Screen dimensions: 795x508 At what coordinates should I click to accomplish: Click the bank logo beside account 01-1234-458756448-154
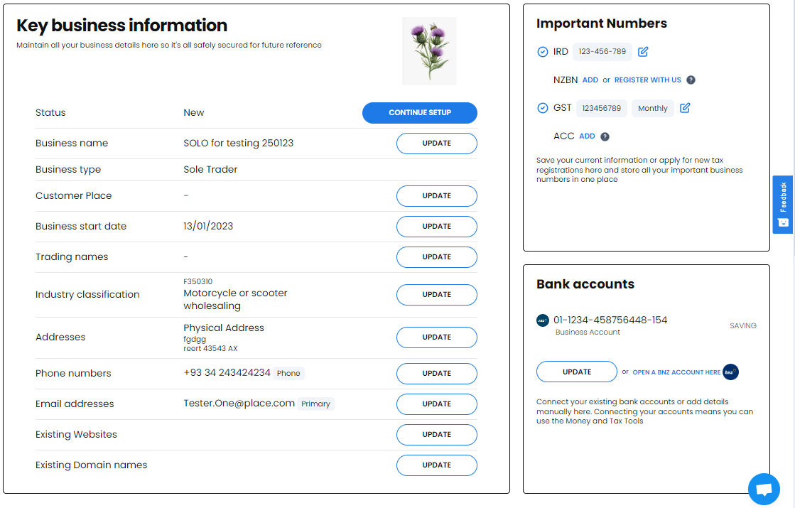click(543, 320)
